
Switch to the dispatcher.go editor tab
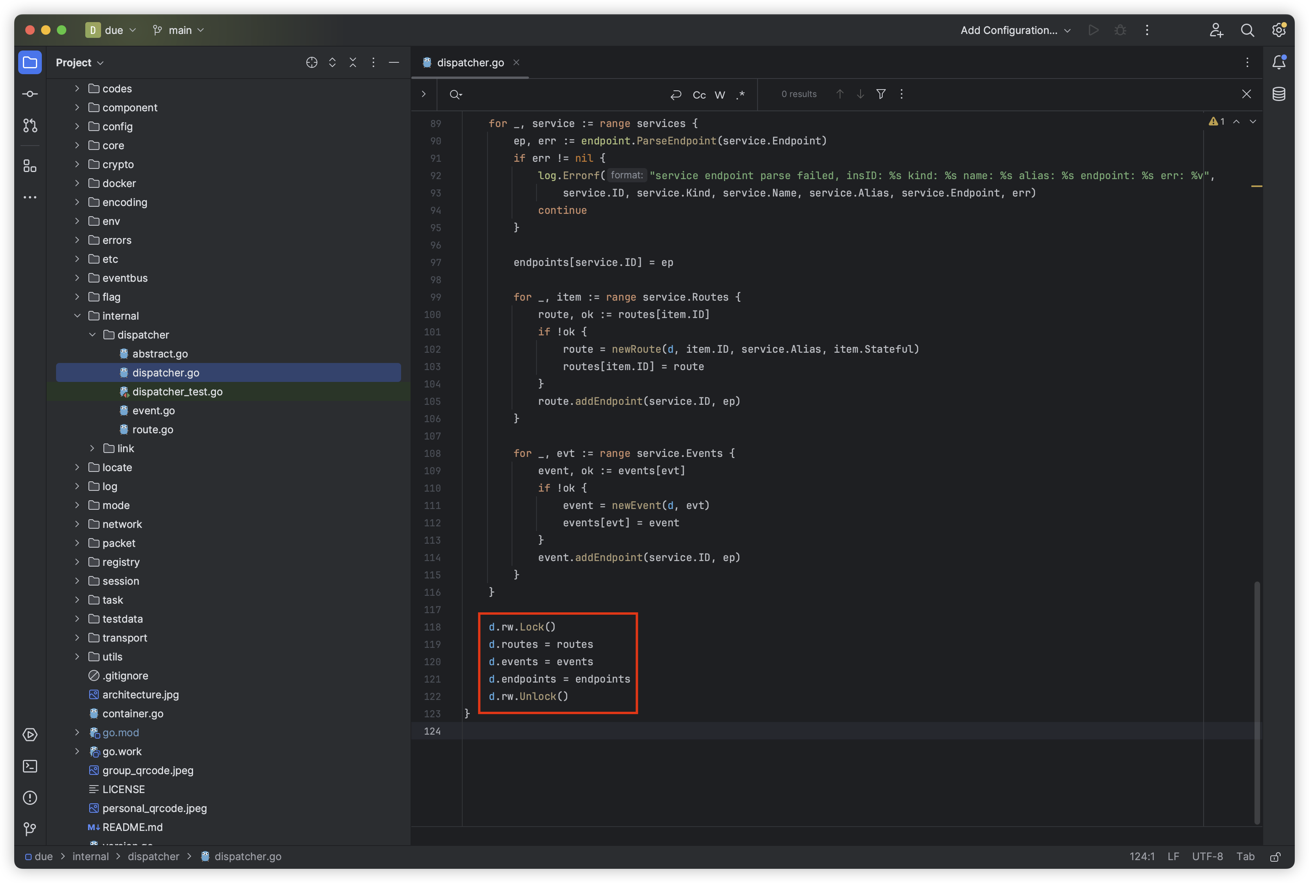(x=471, y=62)
